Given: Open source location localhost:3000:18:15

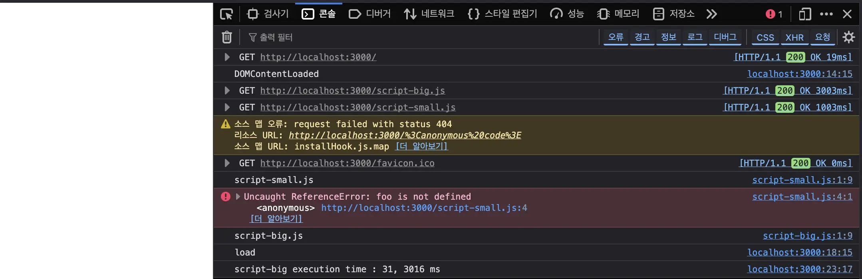Looking at the screenshot, I should tap(800, 252).
